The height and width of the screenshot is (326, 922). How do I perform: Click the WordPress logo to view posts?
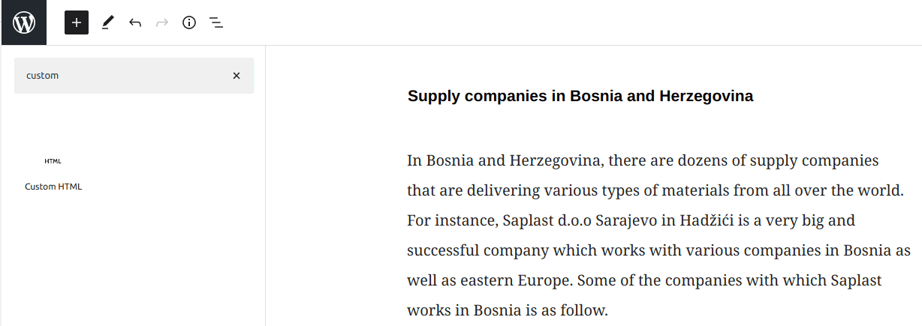pyautogui.click(x=23, y=22)
